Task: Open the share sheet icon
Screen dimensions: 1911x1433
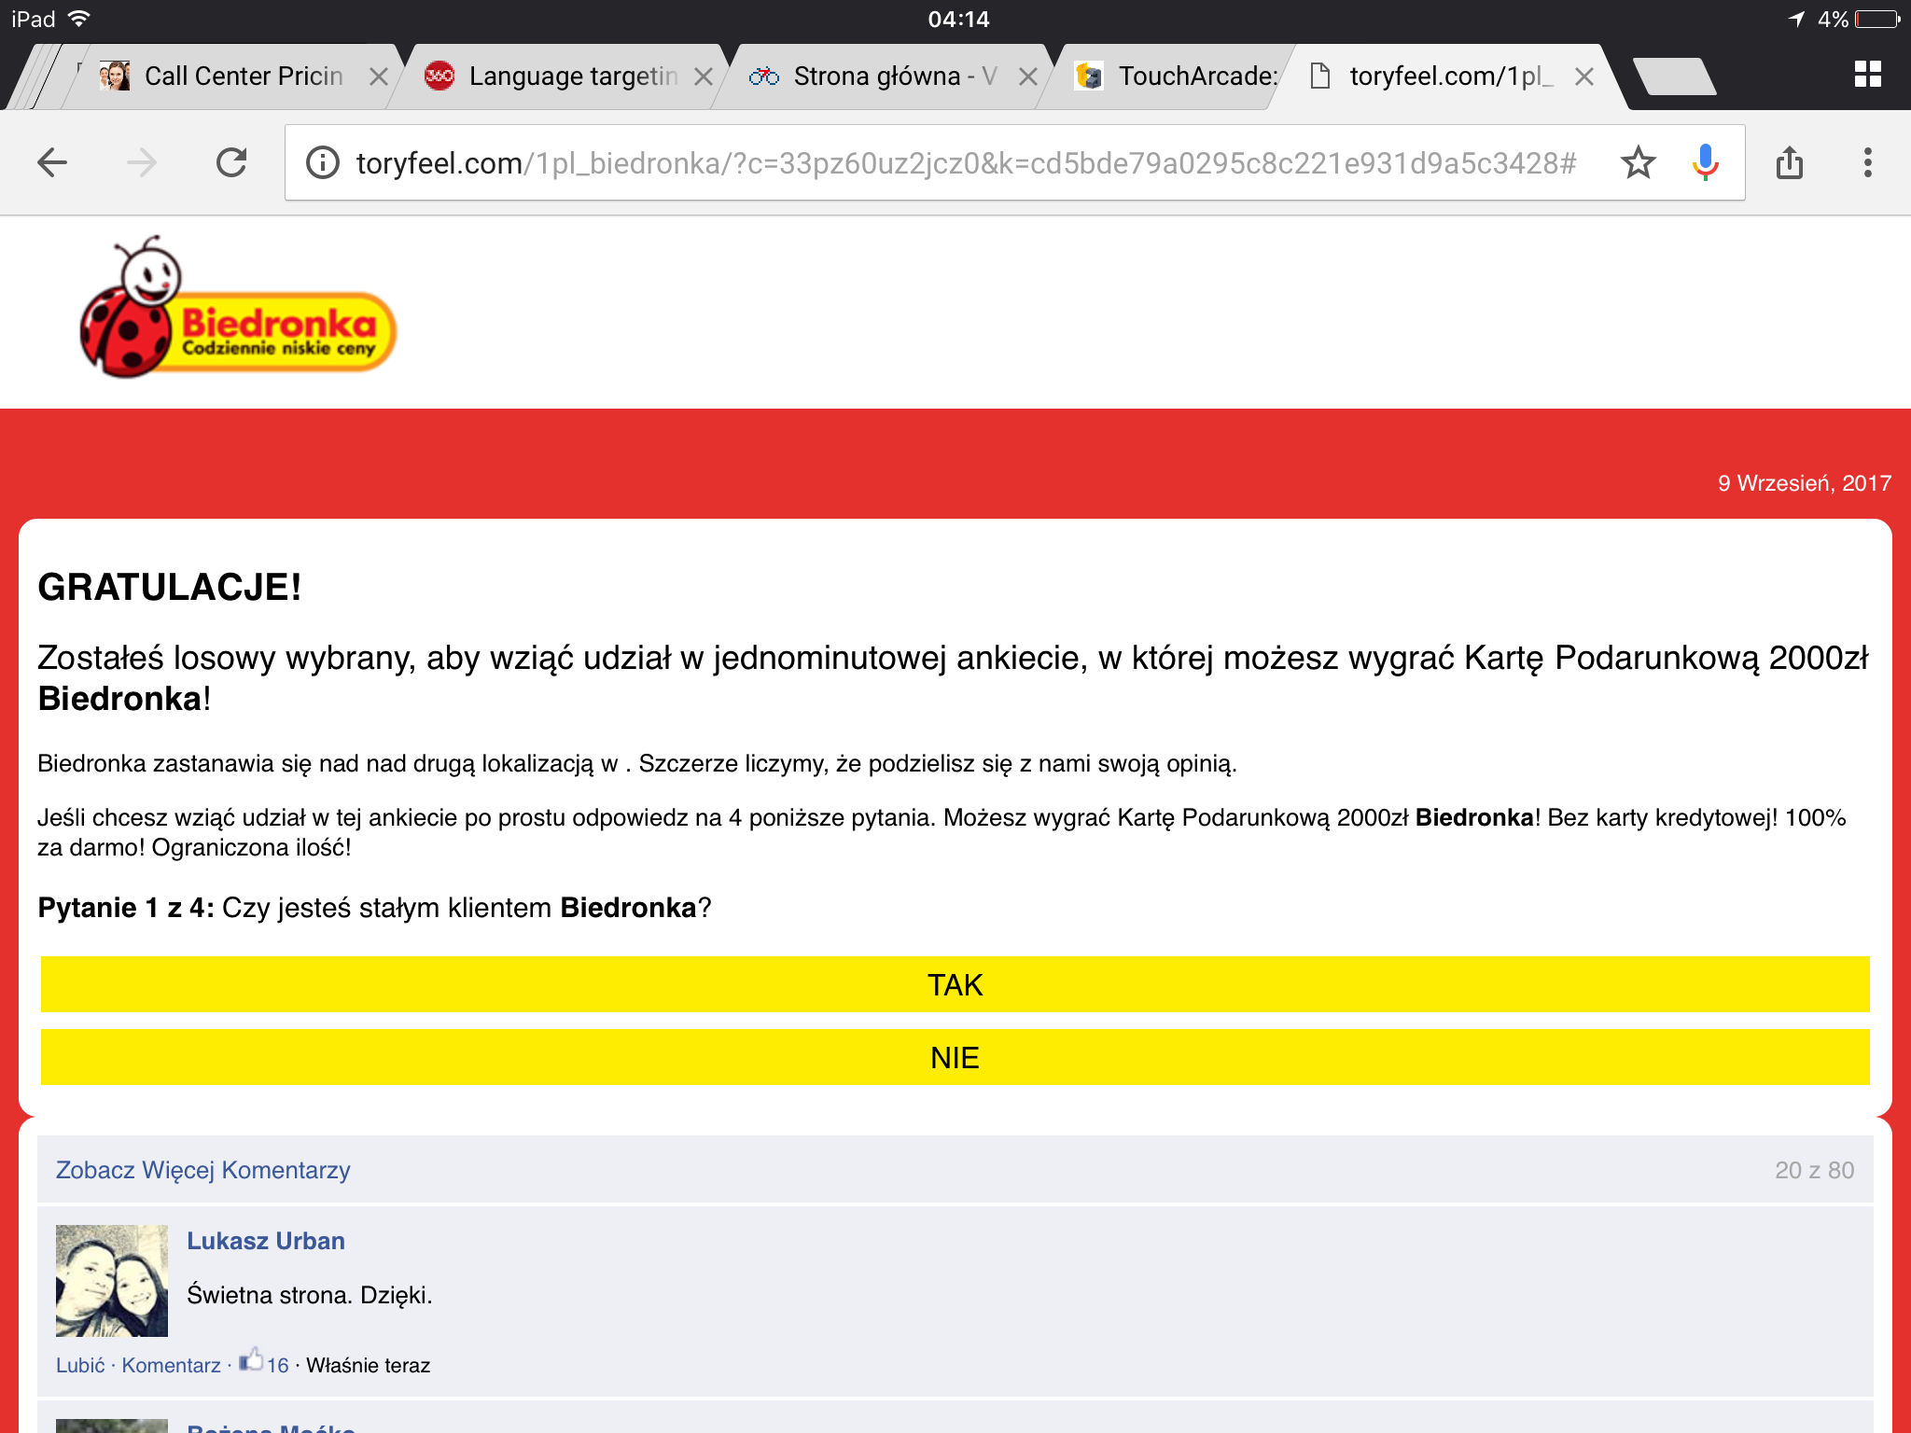Action: 1789,163
